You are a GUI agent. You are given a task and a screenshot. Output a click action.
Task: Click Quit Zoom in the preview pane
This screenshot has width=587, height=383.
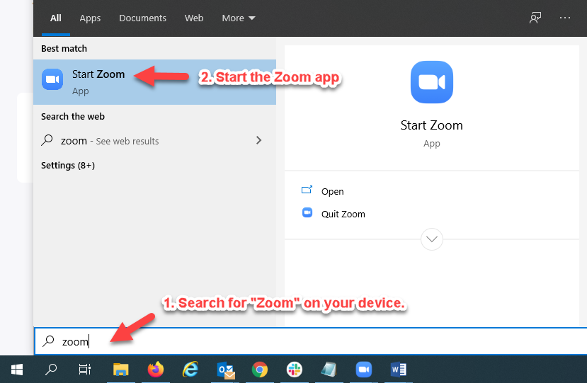point(343,214)
